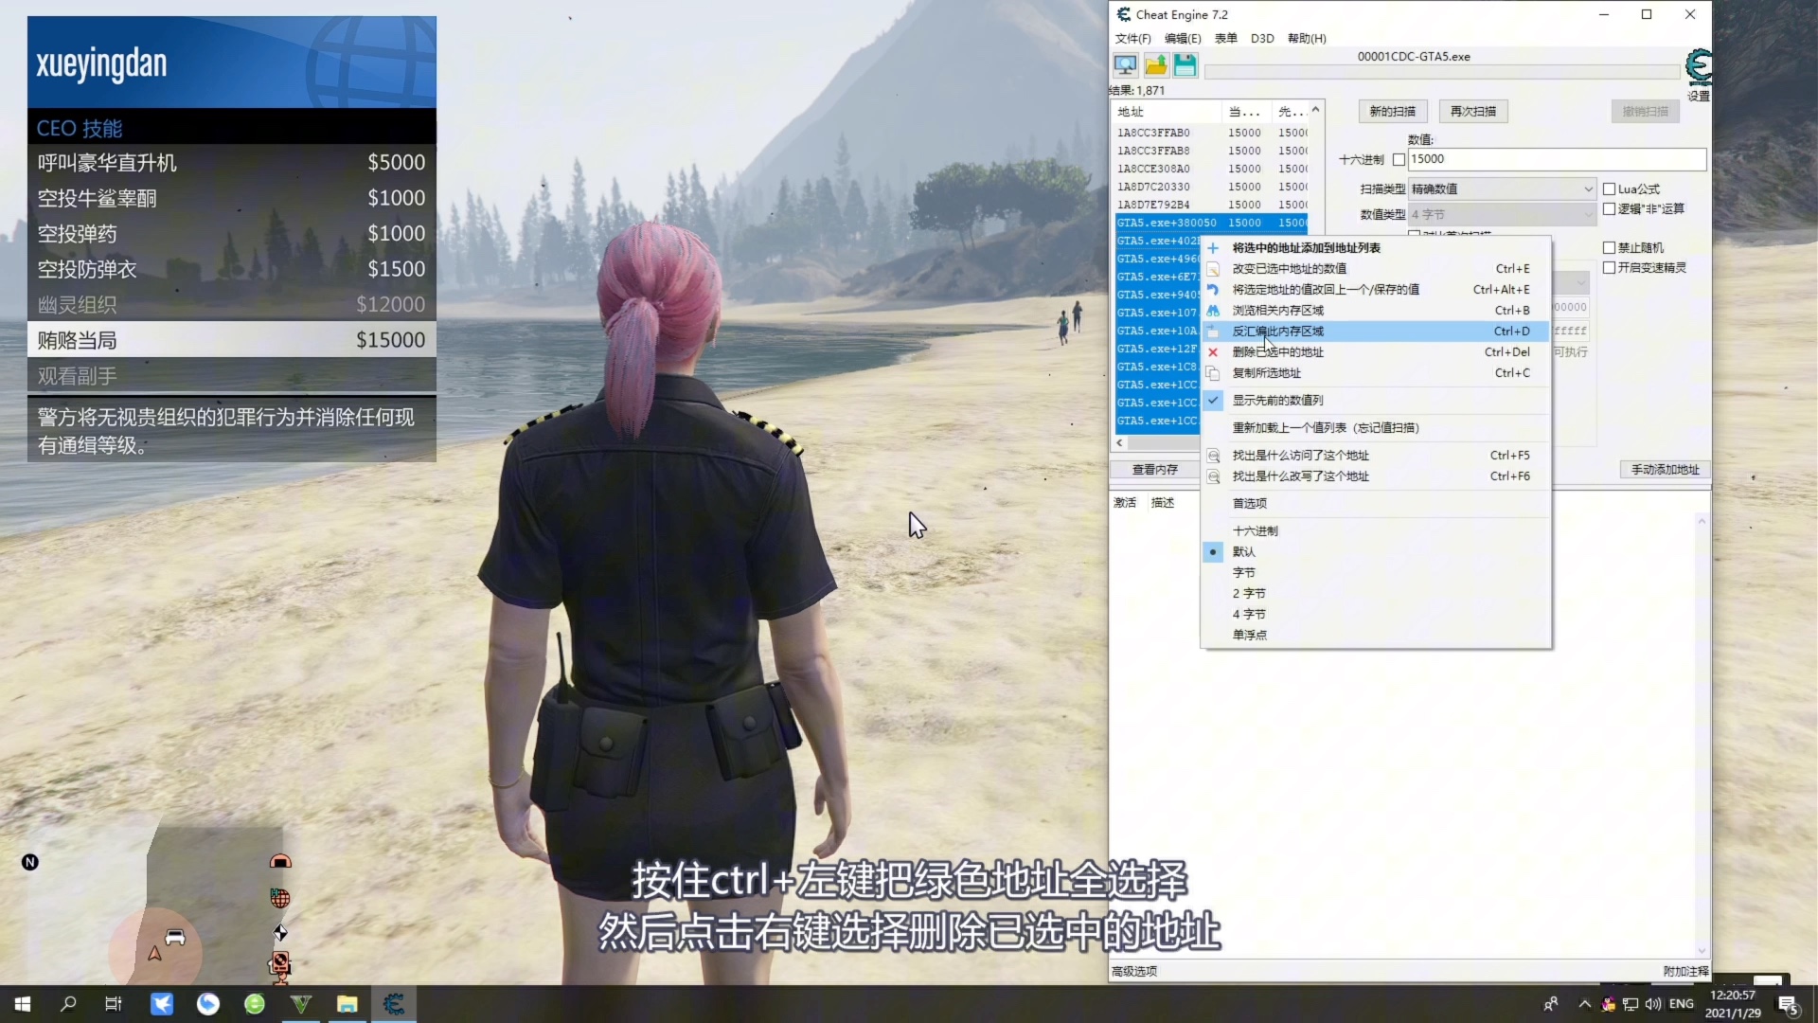Click the 查看内存 button

pos(1155,470)
